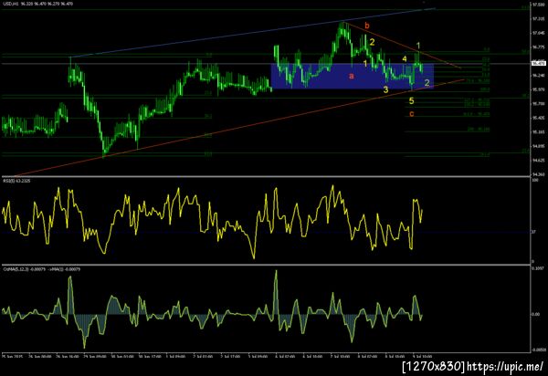
Task: Click the highlighted current price tag on scale
Action: tap(538, 63)
